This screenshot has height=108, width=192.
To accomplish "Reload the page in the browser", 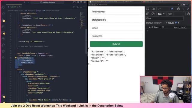I will point(94,5).
